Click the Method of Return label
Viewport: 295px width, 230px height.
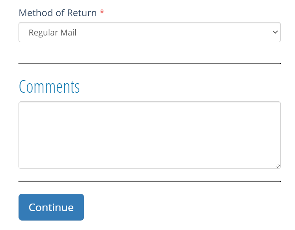[58, 13]
